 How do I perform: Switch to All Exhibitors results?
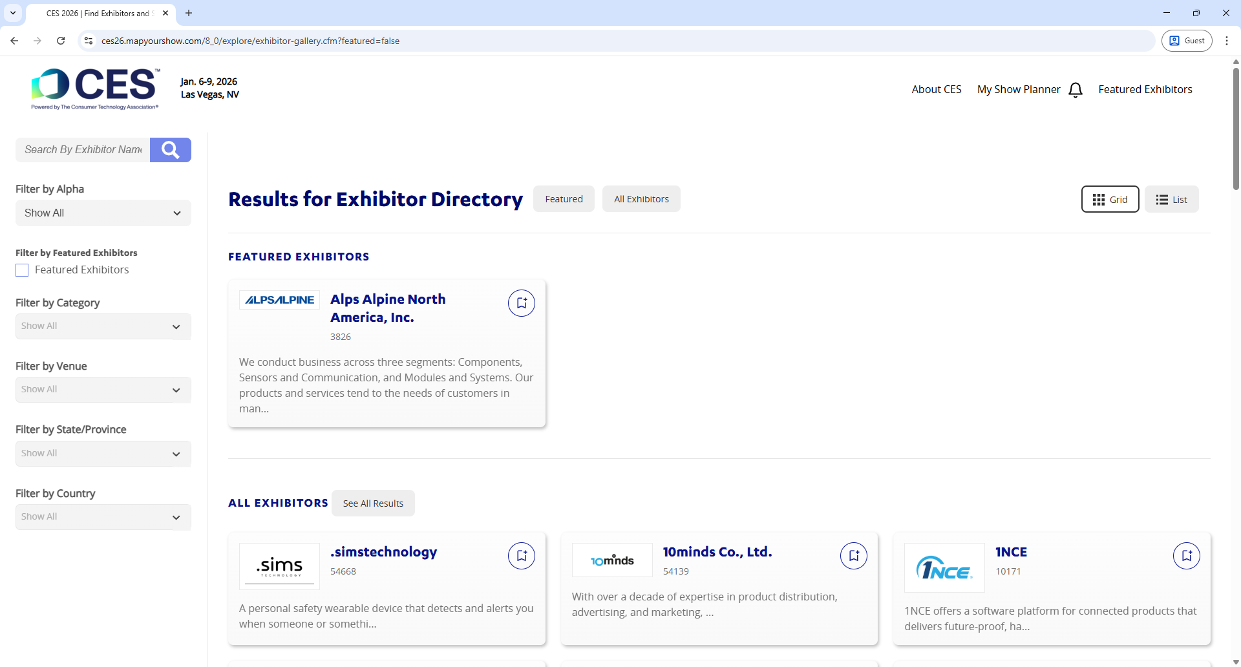(641, 198)
